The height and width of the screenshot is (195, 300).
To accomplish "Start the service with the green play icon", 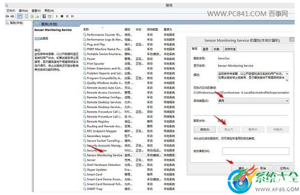I will [57, 16].
